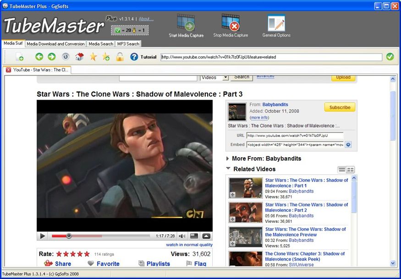Switch Related Videos to list view
This screenshot has height=279, width=401.
(342, 170)
